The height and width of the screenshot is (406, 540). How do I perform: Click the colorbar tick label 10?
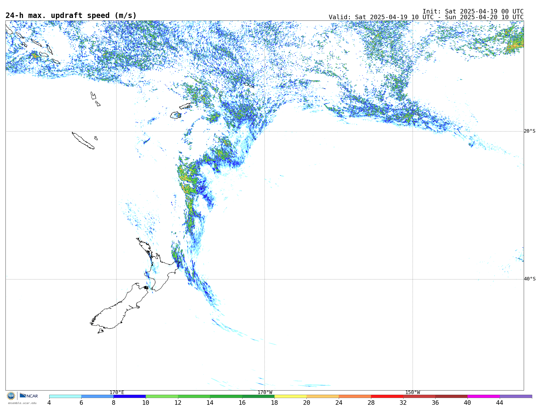click(146, 403)
